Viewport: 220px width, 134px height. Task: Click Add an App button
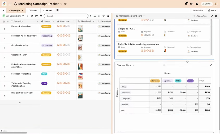(200, 16)
